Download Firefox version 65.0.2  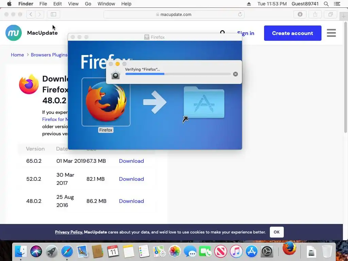132,161
